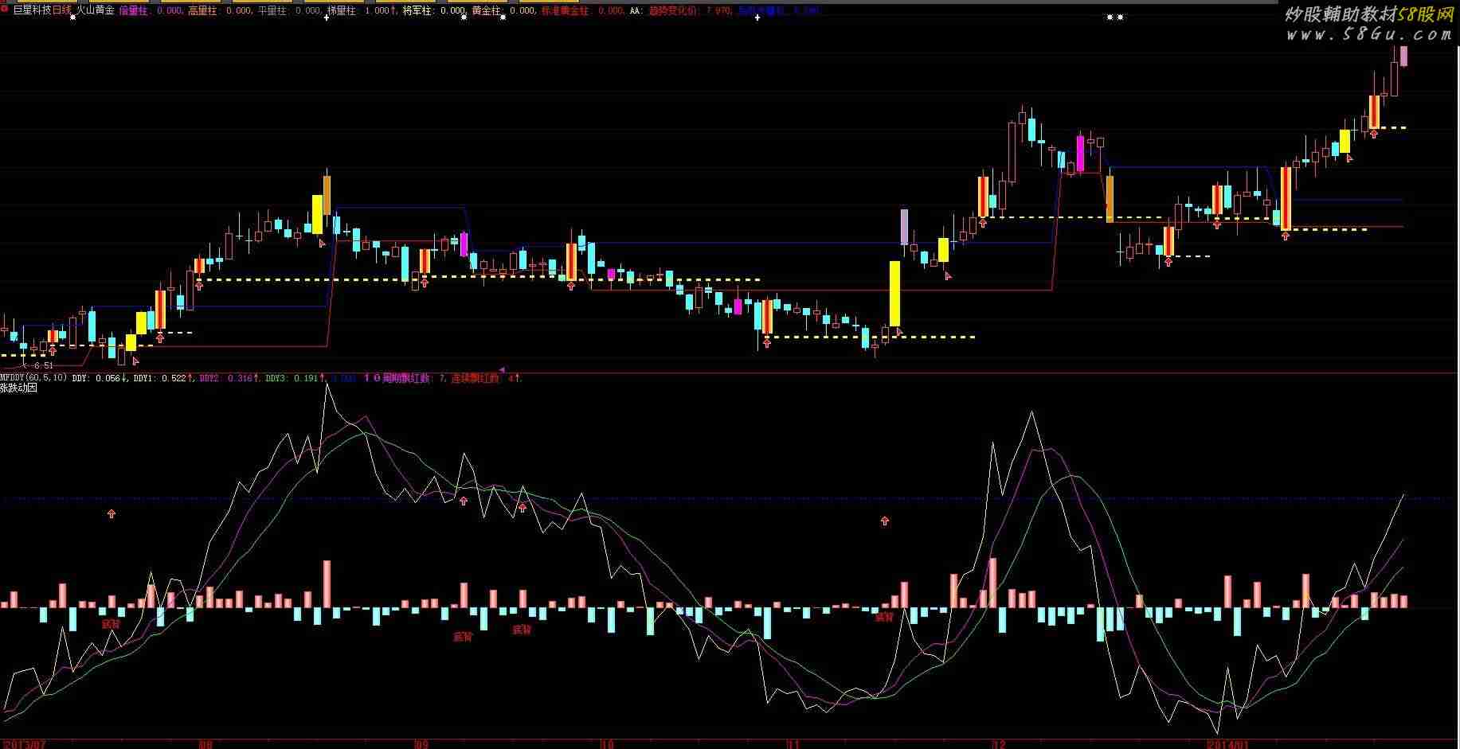The image size is (1460, 749).
Task: Click the 底背 label below the first September red arrow
Action: [x=462, y=637]
